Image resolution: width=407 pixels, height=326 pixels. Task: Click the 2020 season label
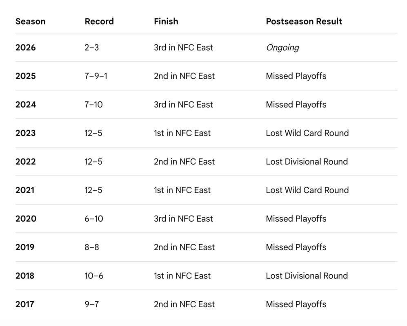coord(26,218)
